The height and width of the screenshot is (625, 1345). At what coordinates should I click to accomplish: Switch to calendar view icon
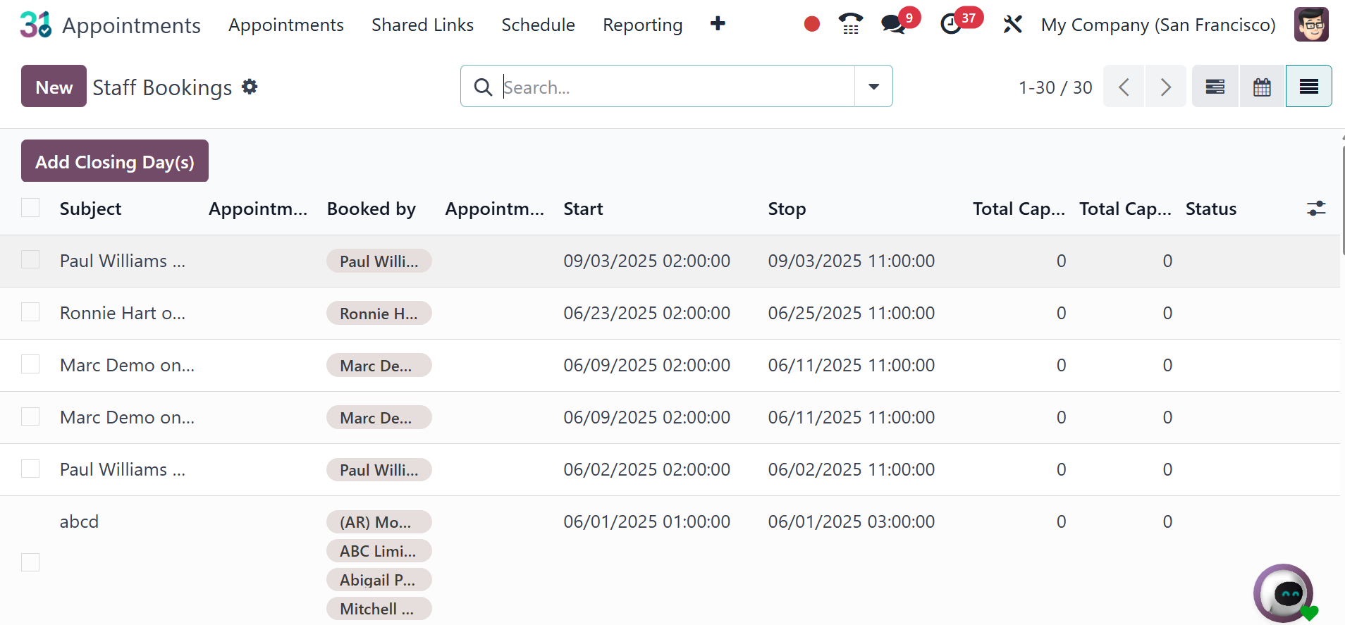point(1262,87)
